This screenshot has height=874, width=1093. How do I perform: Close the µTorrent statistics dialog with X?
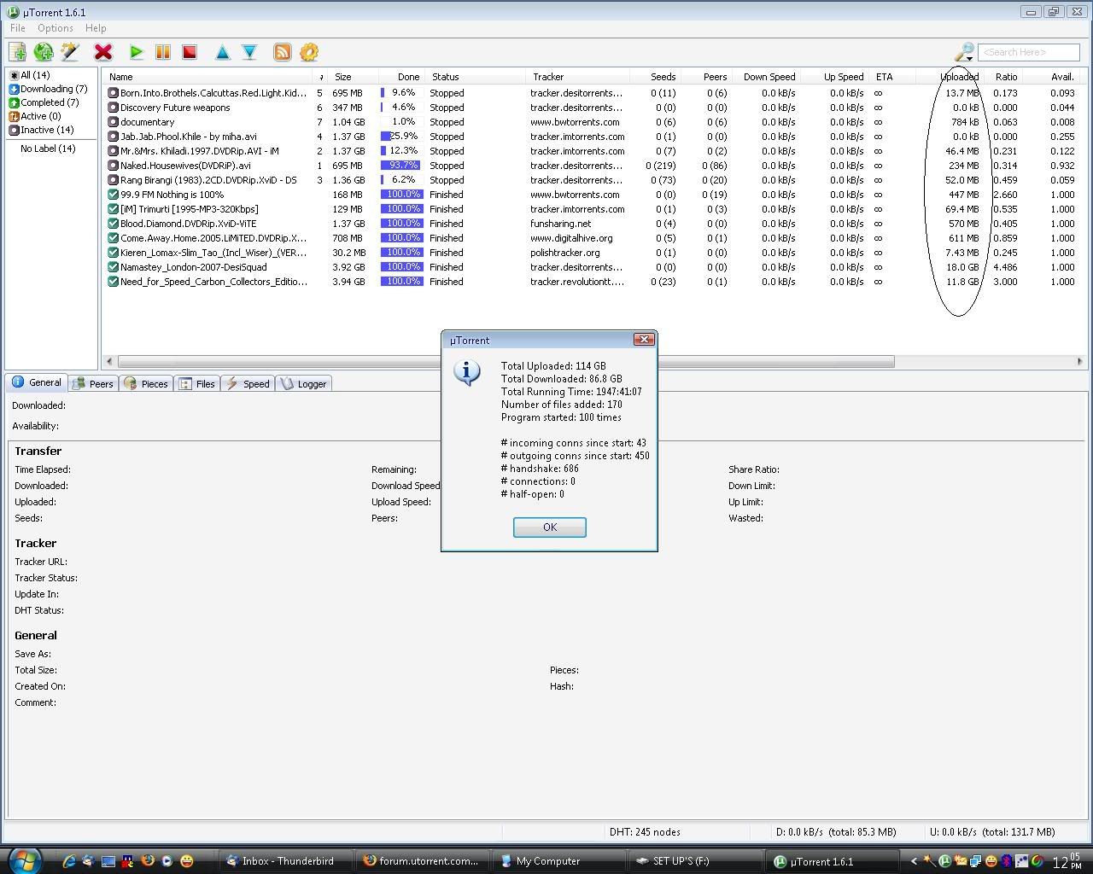[644, 339]
